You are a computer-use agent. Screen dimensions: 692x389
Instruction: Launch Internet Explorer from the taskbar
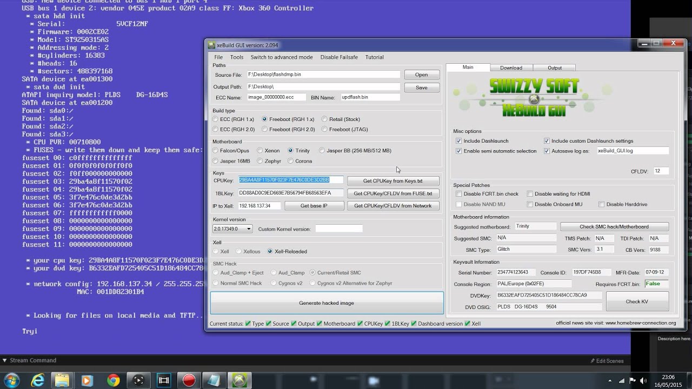(37, 380)
